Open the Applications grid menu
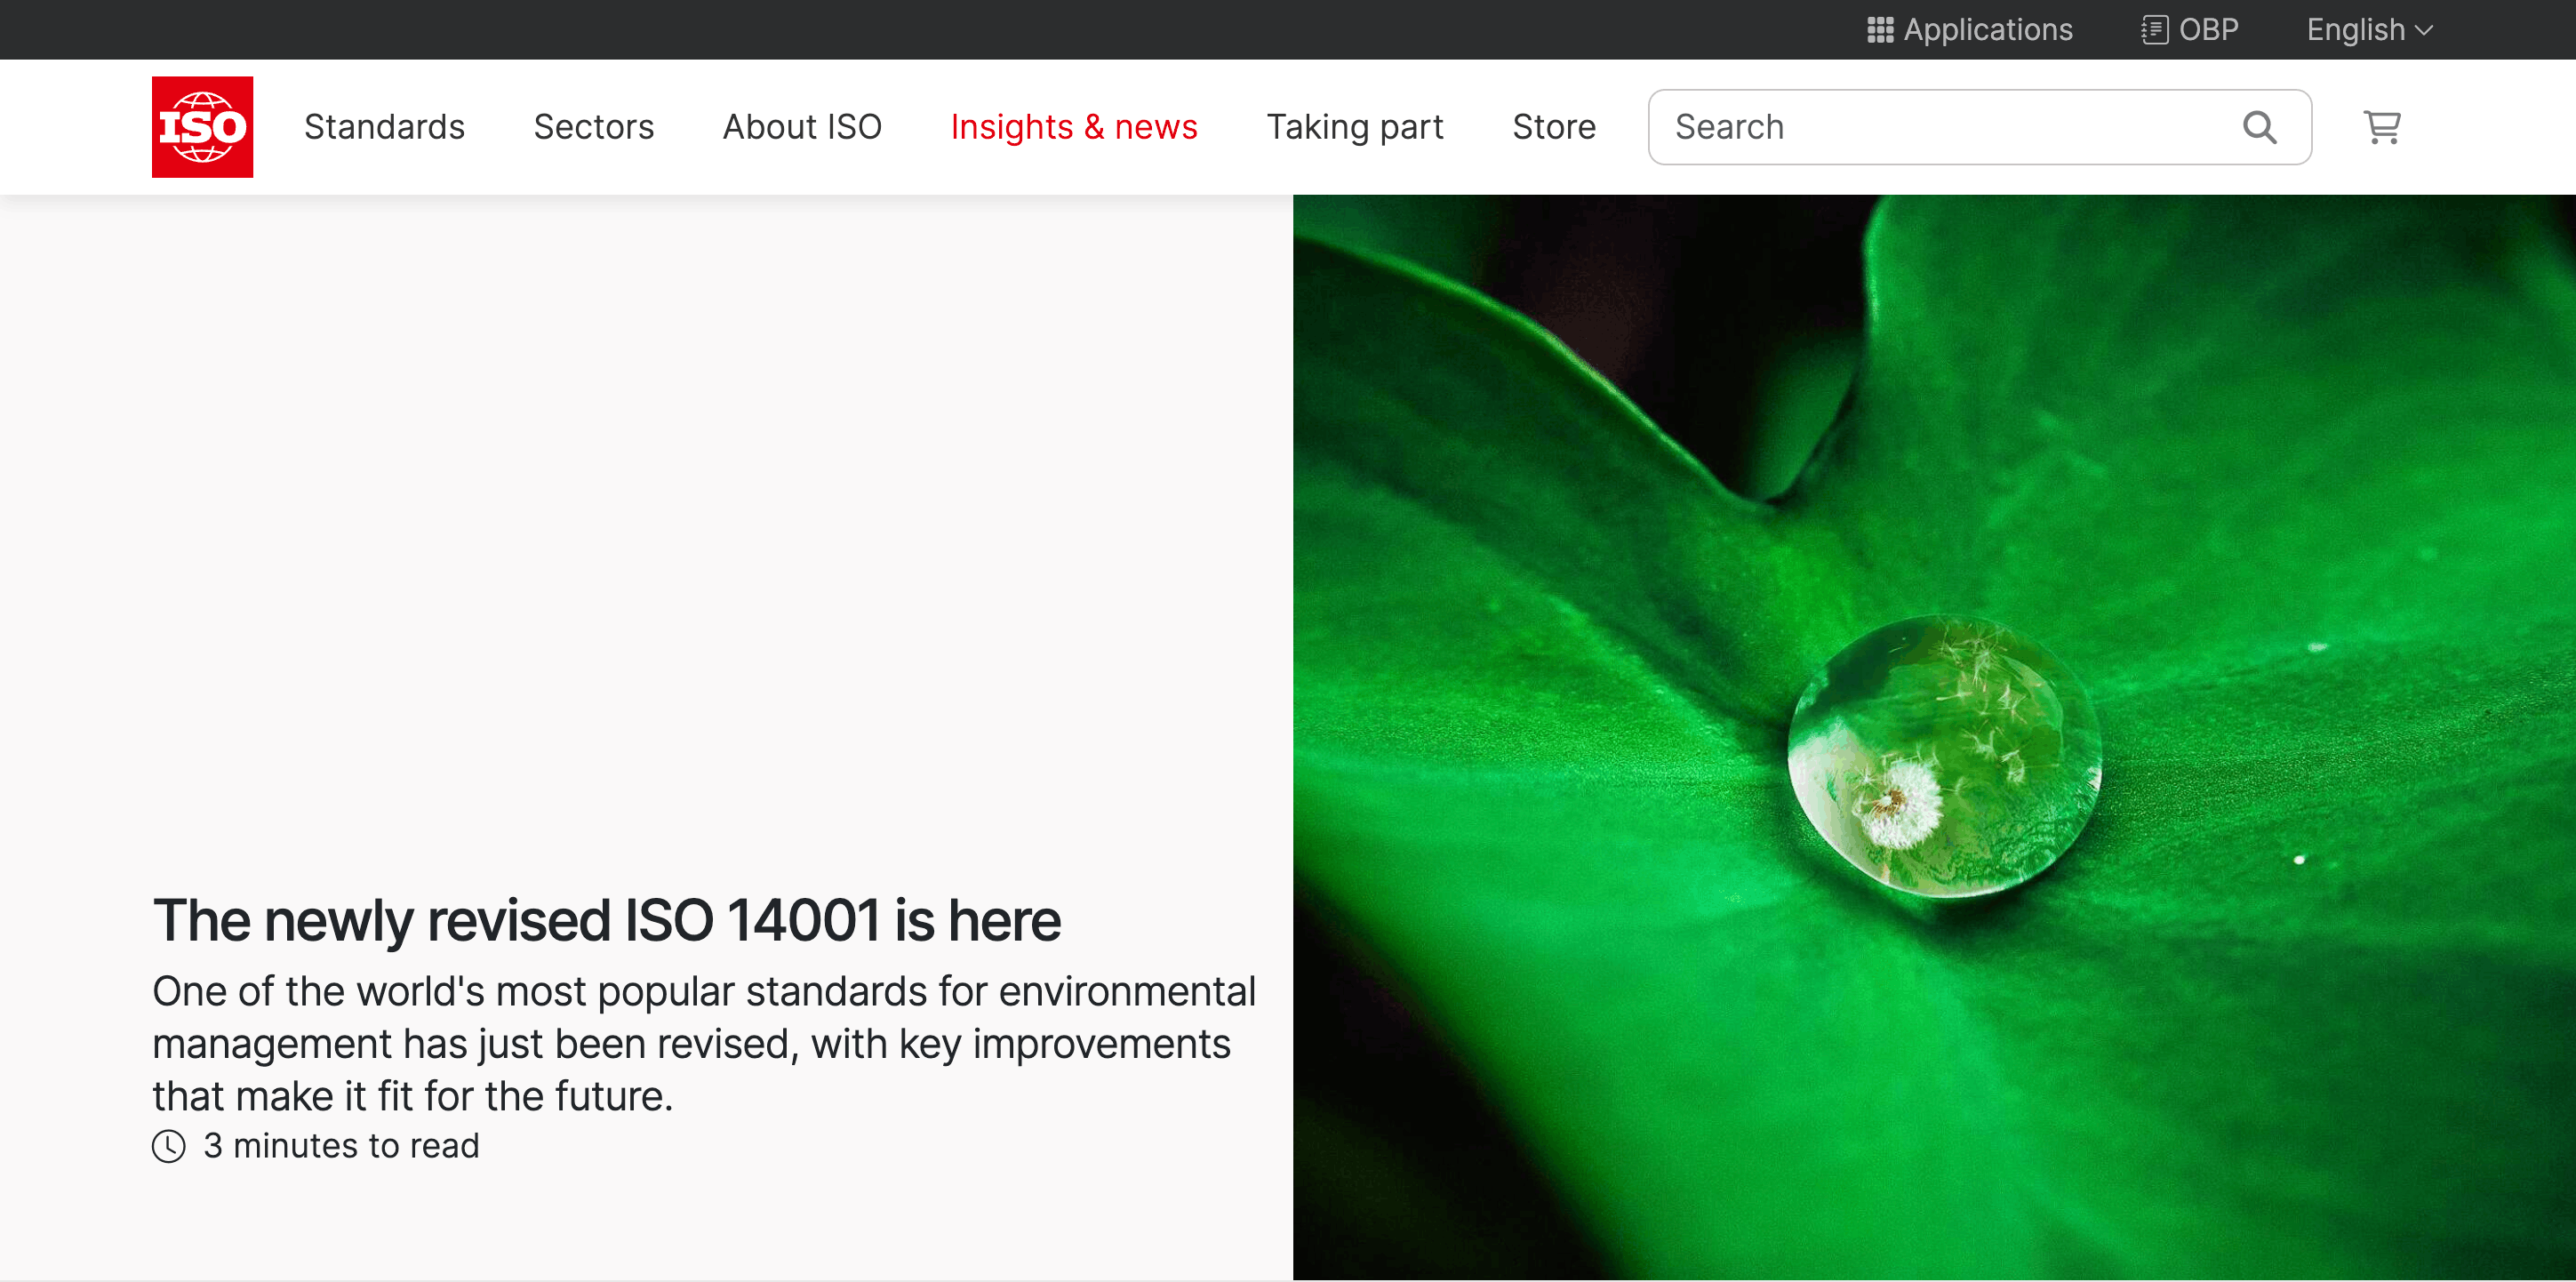2576x1282 pixels. (1968, 29)
